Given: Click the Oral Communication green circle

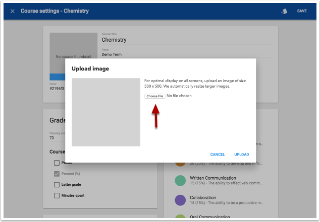Looking at the screenshot, I should coord(180,217).
